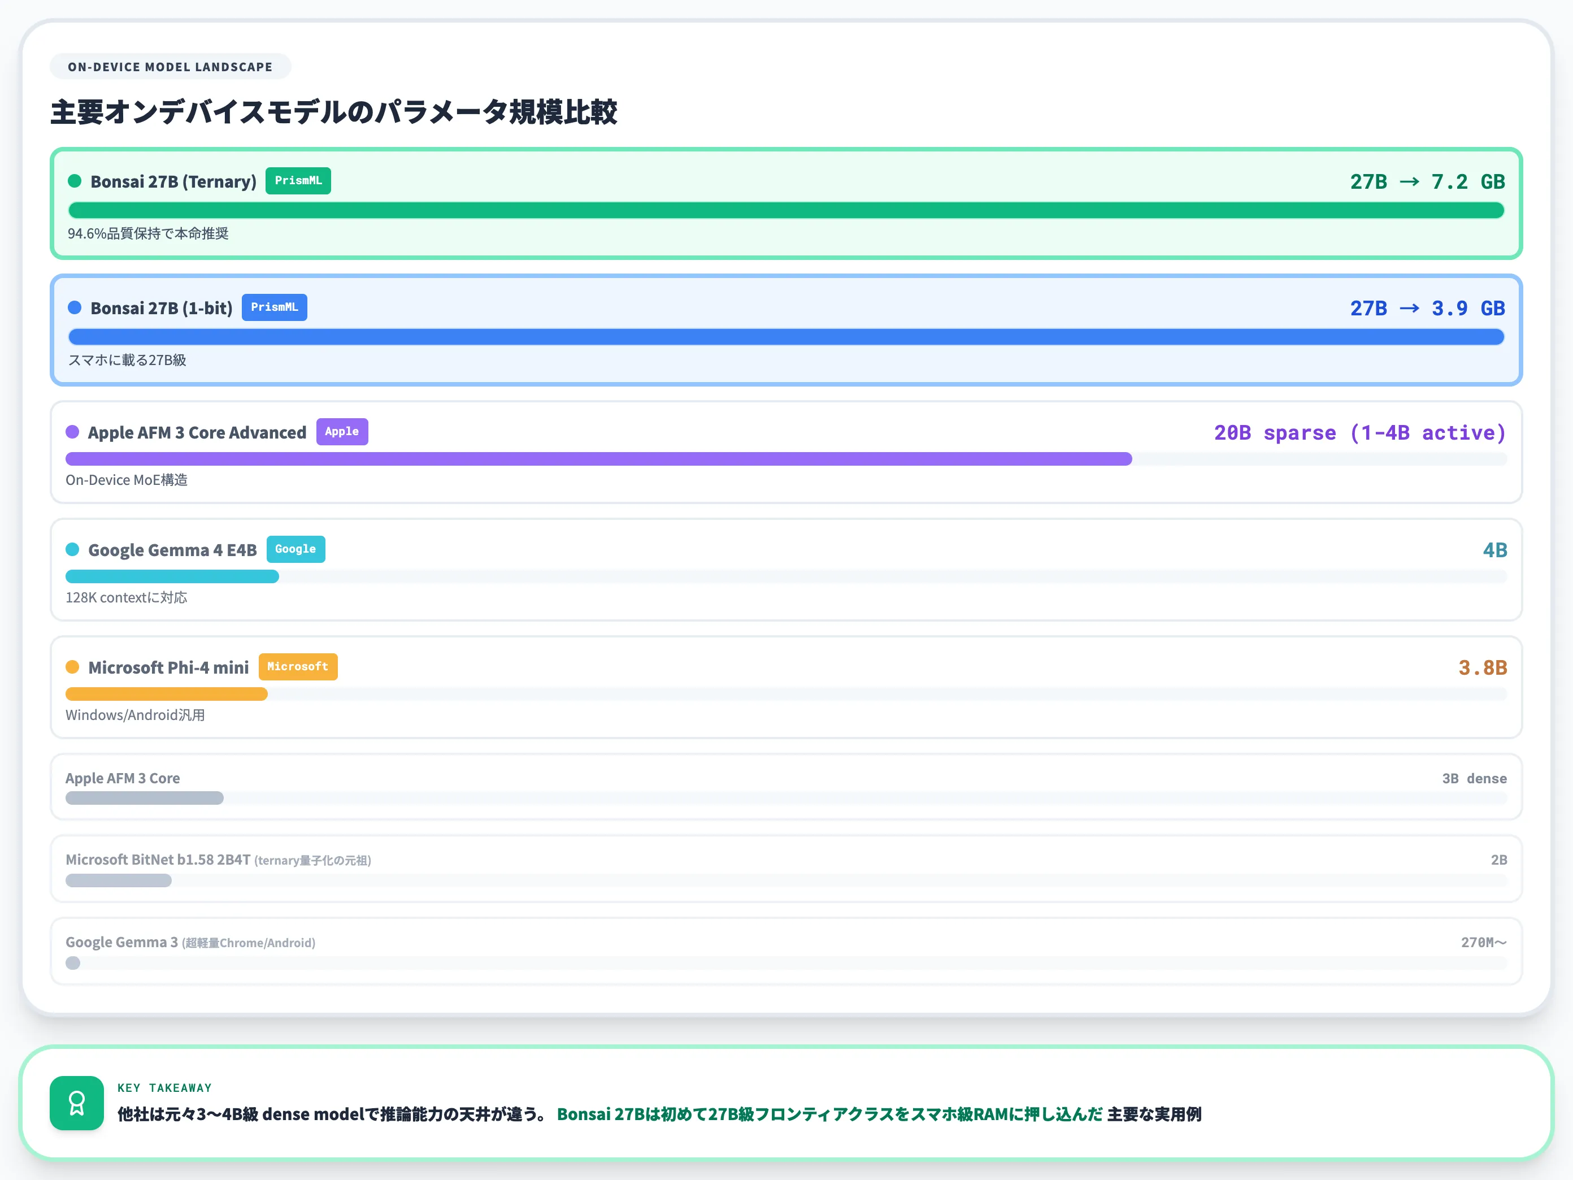Click the trailing text 主要な実用例
Image resolution: width=1573 pixels, height=1180 pixels.
(x=1154, y=1114)
